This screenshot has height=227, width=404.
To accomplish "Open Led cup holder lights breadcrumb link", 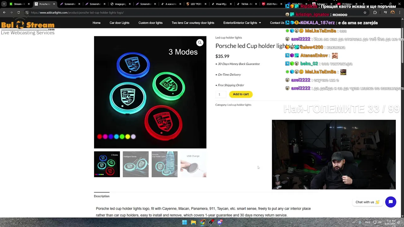I will [x=229, y=38].
